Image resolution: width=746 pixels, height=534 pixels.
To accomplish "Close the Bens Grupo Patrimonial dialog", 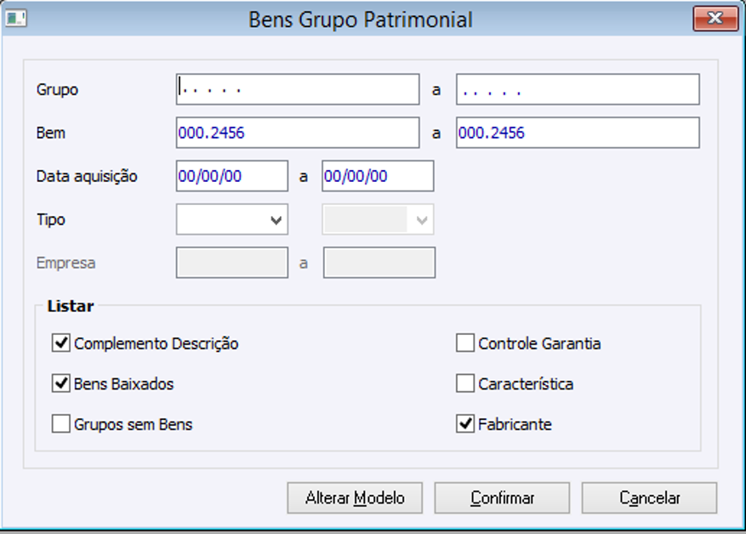I will pyautogui.click(x=714, y=18).
